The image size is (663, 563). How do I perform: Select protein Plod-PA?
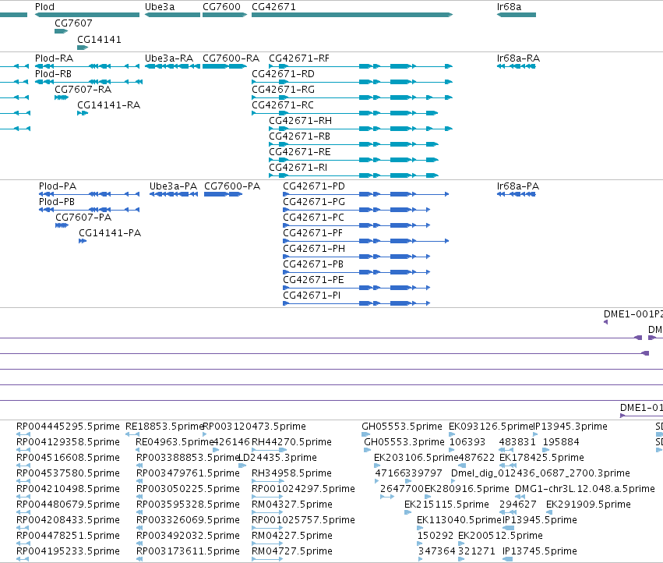57,186
